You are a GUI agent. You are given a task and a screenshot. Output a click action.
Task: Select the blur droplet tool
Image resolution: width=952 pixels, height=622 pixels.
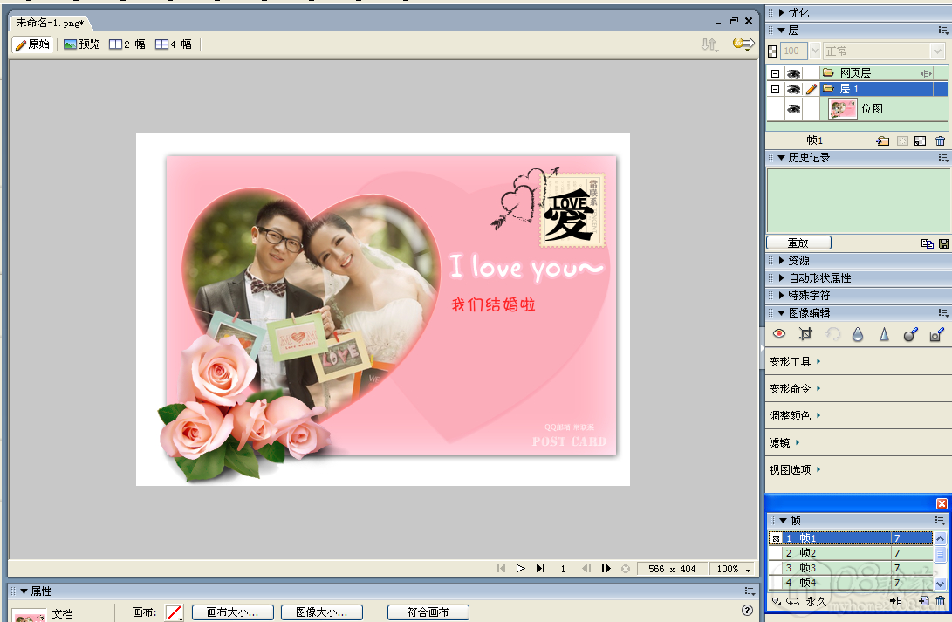tap(858, 334)
